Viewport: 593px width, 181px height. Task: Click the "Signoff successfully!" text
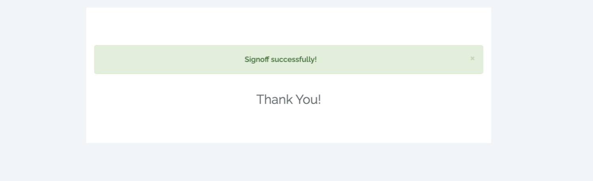pos(280,60)
